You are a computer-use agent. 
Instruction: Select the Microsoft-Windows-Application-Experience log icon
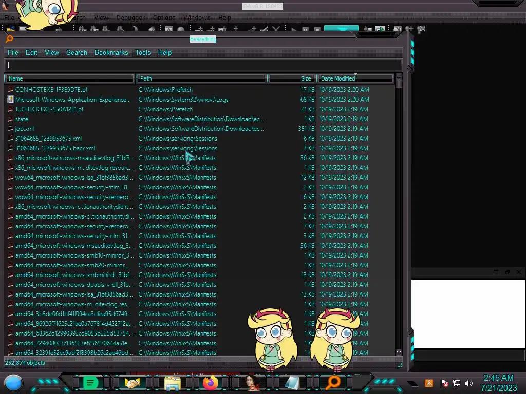(10, 99)
